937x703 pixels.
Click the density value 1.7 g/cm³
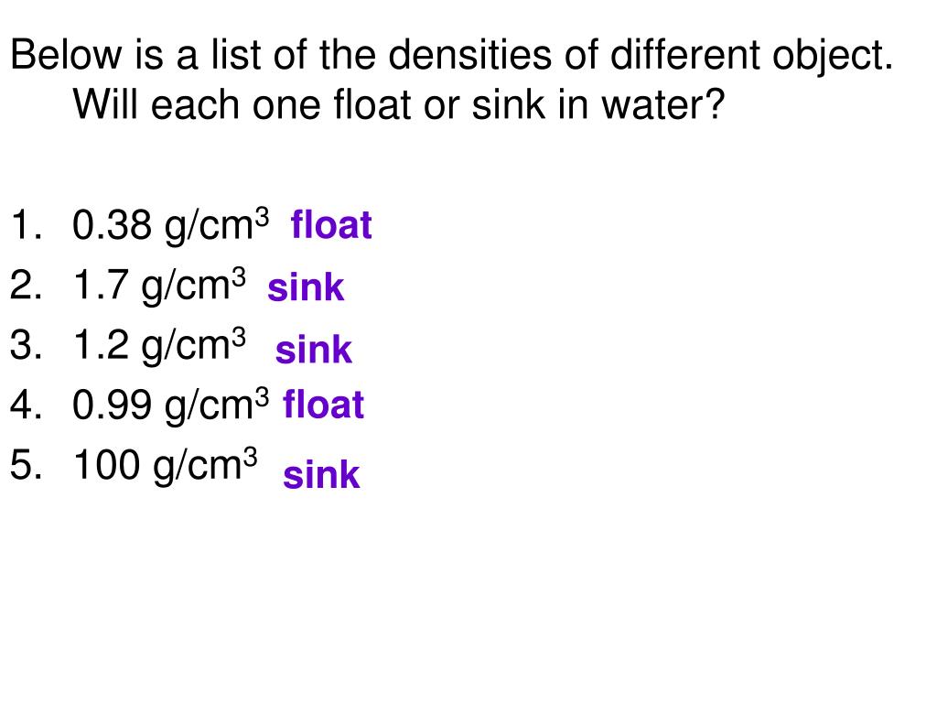[x=159, y=286]
